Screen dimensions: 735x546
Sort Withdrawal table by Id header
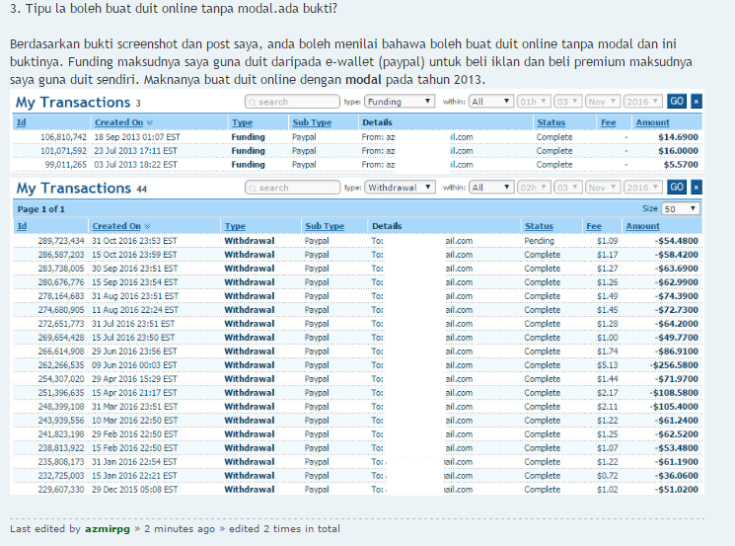tap(22, 226)
